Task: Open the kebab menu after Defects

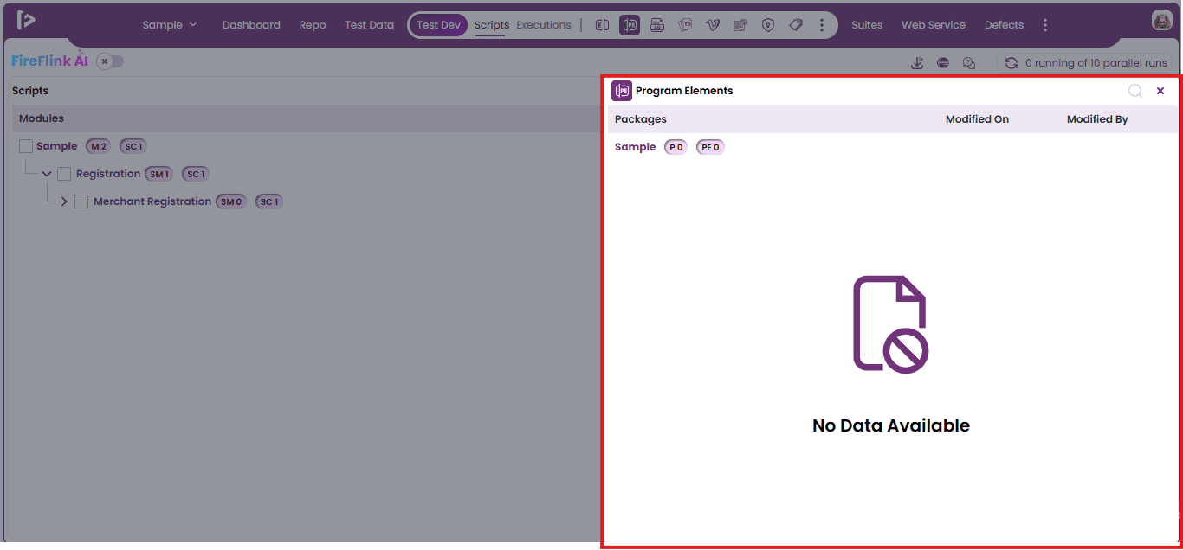Action: coord(1045,25)
